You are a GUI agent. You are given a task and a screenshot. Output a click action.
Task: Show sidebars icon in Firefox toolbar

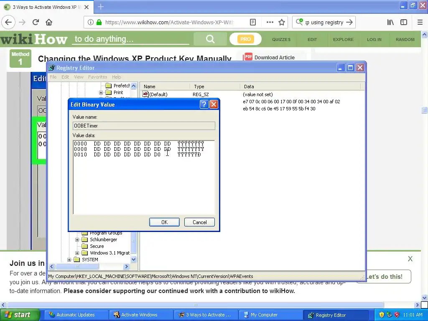click(x=404, y=22)
